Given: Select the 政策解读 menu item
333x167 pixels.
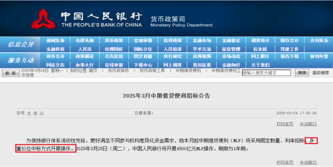Looking at the screenshot, I should 84,56.
